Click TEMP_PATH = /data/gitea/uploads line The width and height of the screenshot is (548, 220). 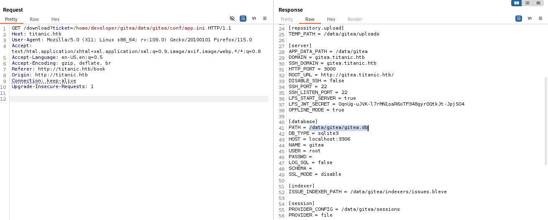334,34
